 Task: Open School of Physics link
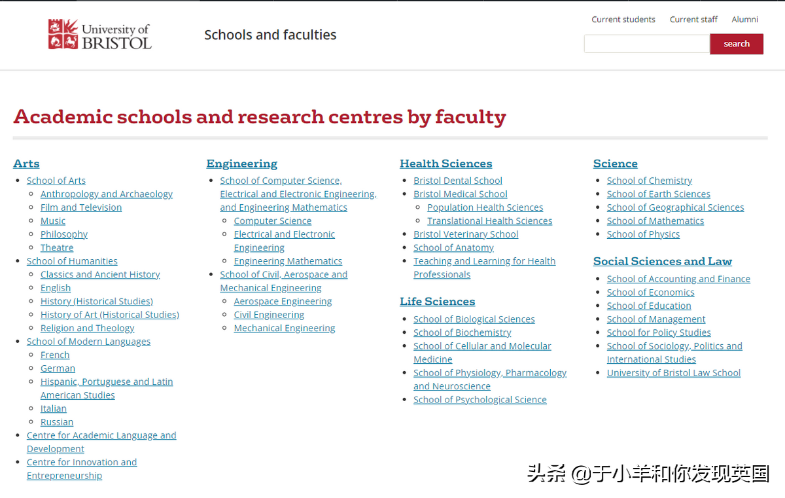point(643,234)
